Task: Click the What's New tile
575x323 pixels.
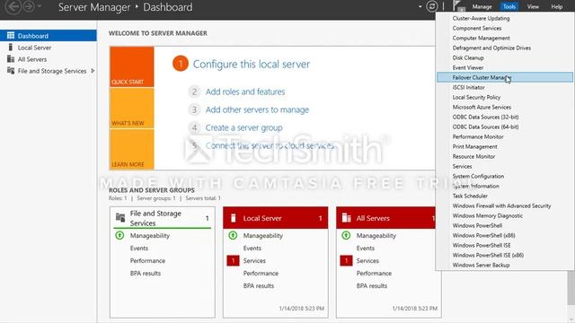Action: [132, 108]
